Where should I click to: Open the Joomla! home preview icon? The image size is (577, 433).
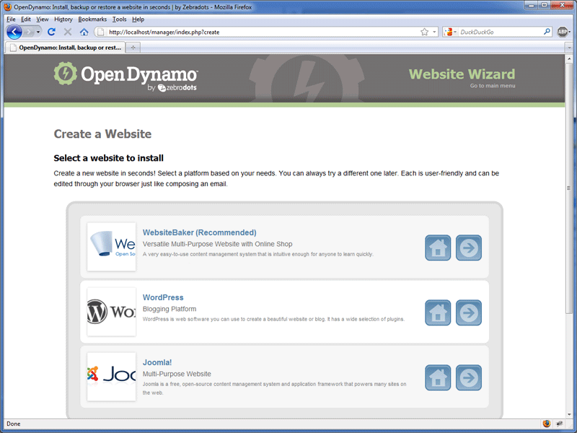(x=438, y=377)
